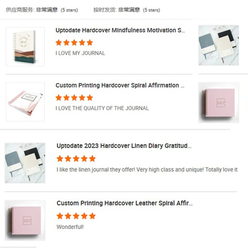Open pink notebook thumbnail beside Leather Spiral title

[x=25, y=220]
